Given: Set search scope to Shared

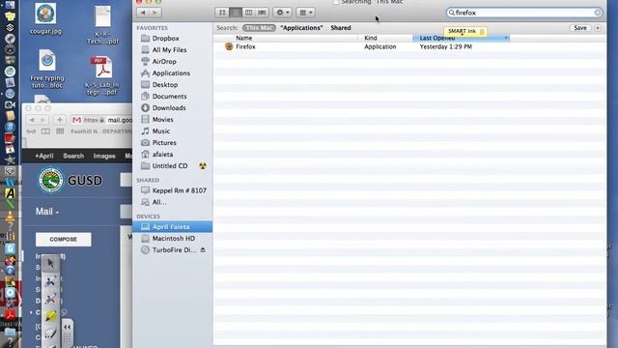Looking at the screenshot, I should tap(341, 28).
